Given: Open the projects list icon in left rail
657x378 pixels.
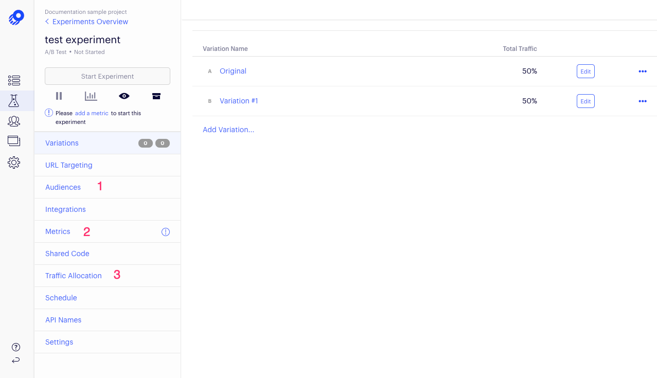Looking at the screenshot, I should 14,80.
